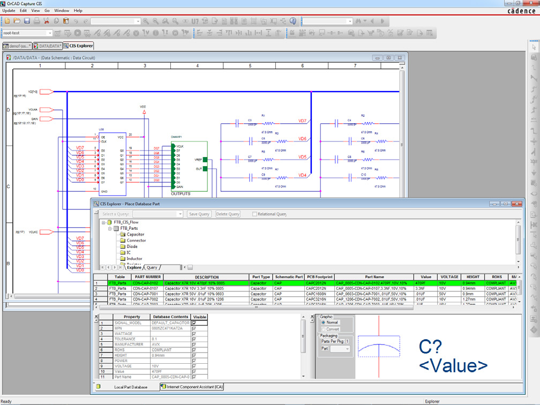Toggle Visible checkbox for MPN row
The width and height of the screenshot is (540, 405).
point(194,328)
